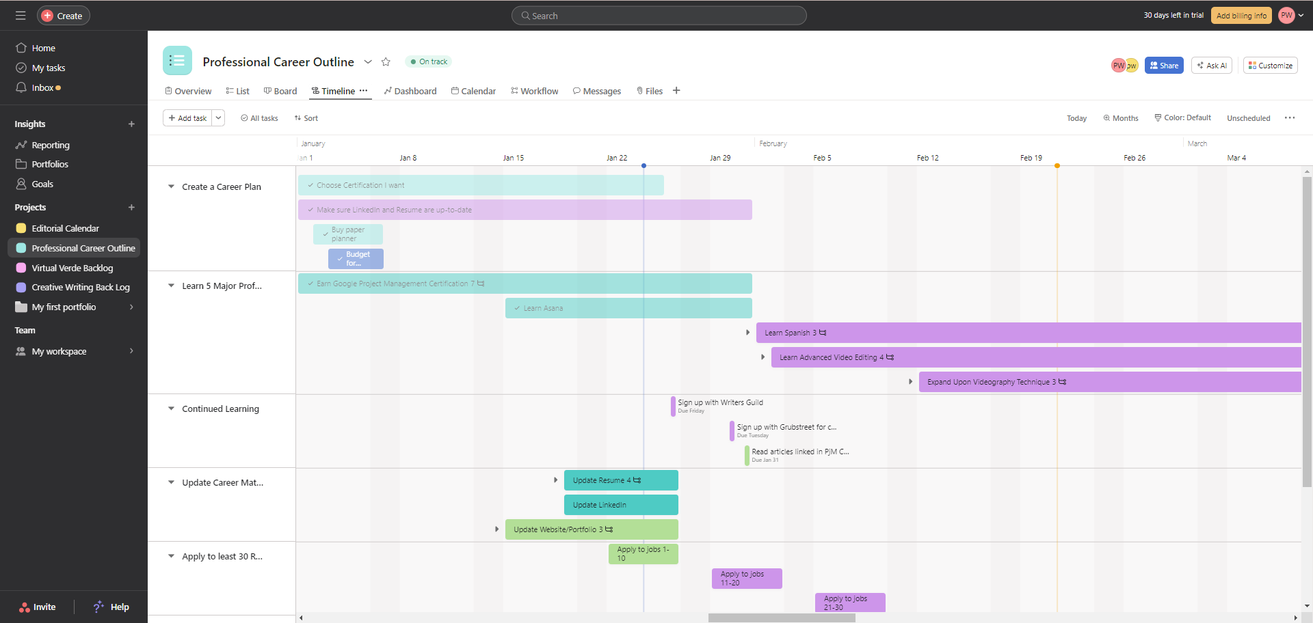This screenshot has width=1313, height=623.
Task: Add new Insights item with plus
Action: 131,124
